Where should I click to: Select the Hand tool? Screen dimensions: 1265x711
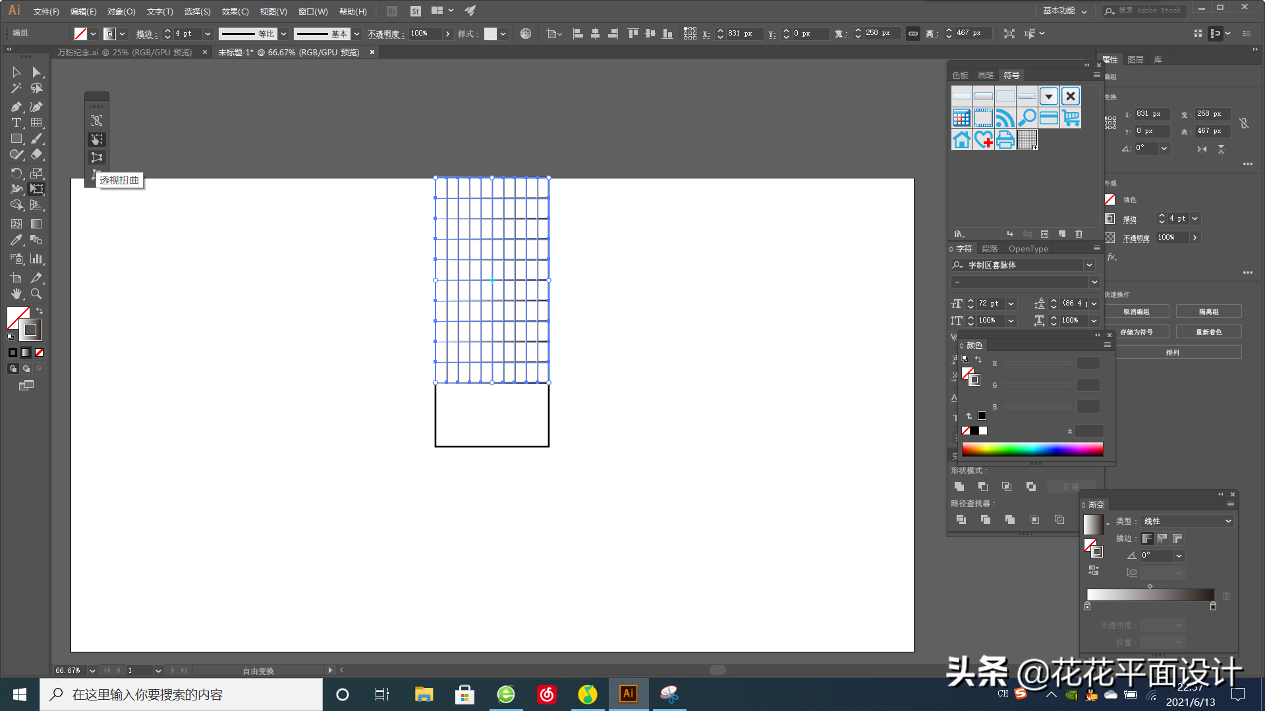click(16, 294)
